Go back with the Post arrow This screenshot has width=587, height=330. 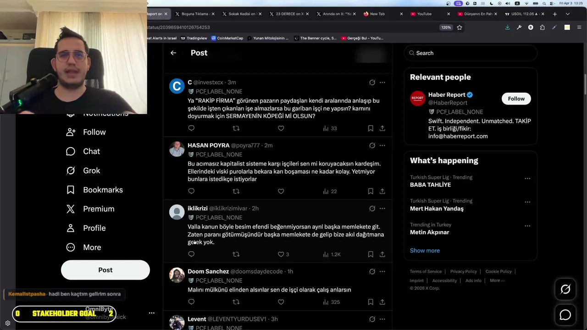tap(173, 53)
